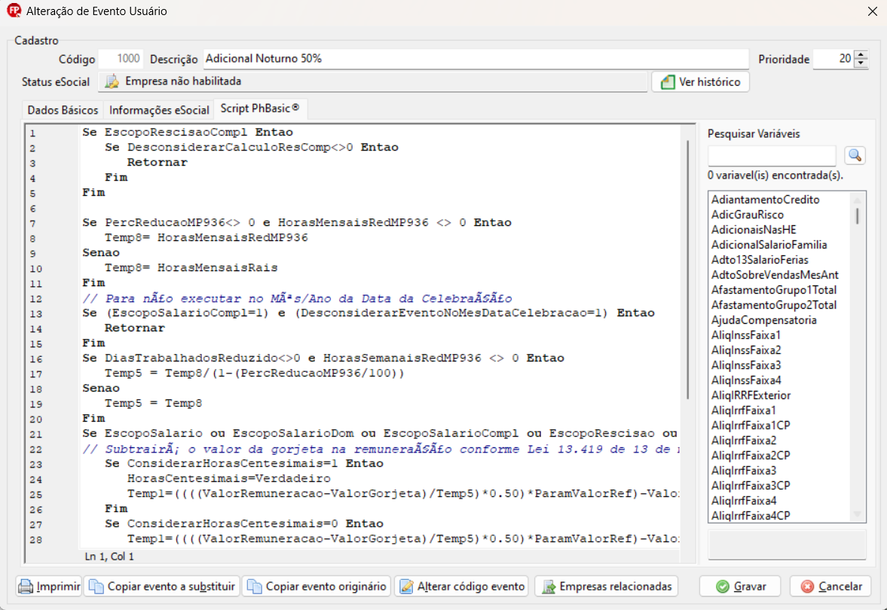Screen dimensions: 887x610
Task: Select variable AdtoSobreVendasMesAnt
Action: [775, 275]
